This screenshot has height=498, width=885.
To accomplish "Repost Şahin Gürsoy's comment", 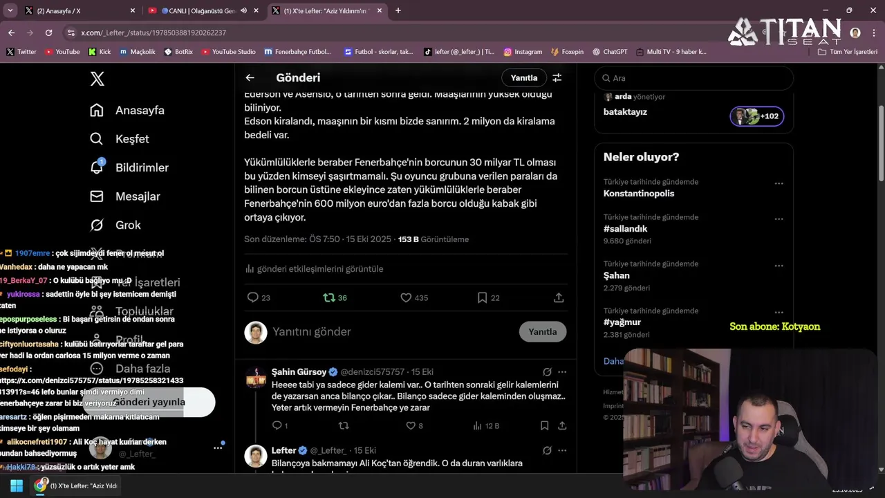I will (344, 426).
